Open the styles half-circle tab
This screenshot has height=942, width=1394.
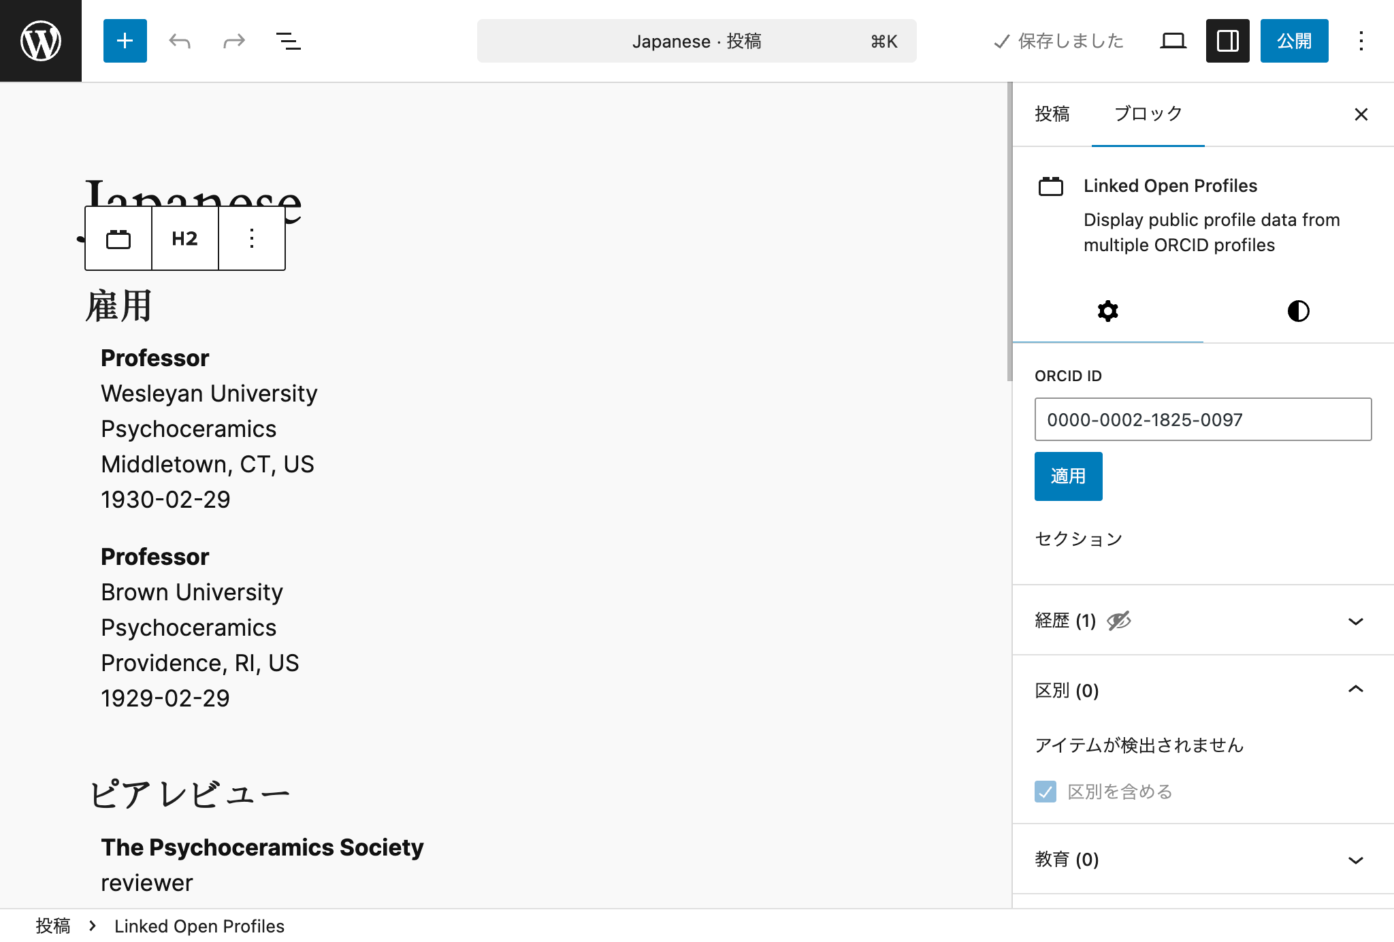pyautogui.click(x=1299, y=311)
